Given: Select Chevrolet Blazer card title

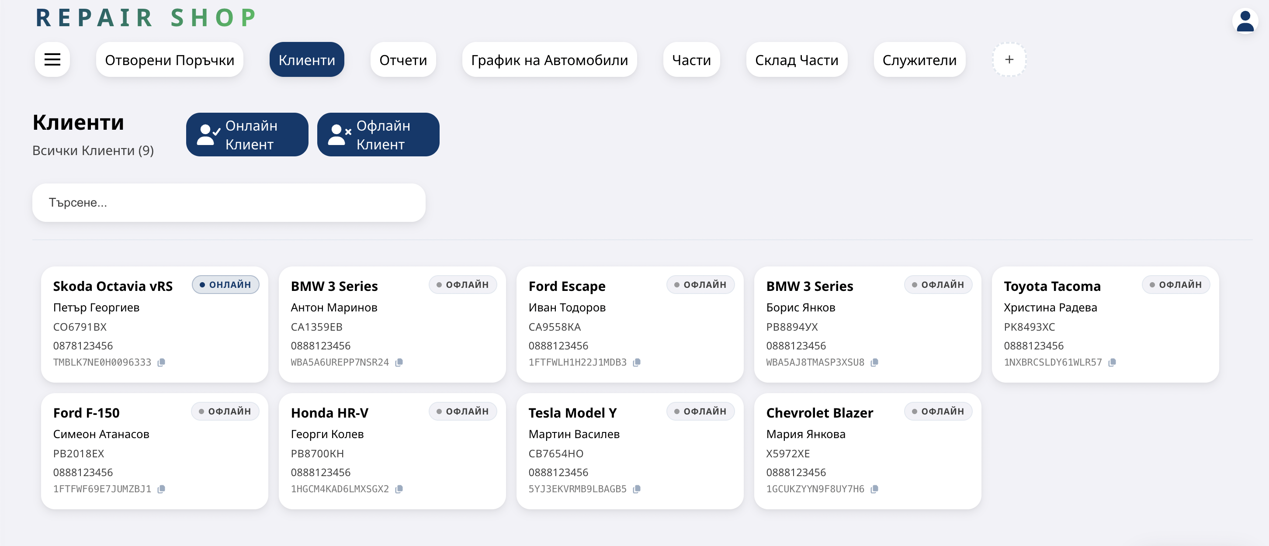Looking at the screenshot, I should 819,413.
